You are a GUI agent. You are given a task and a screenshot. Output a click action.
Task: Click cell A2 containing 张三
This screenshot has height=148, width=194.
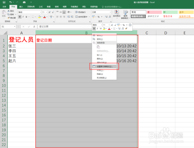point(21,46)
